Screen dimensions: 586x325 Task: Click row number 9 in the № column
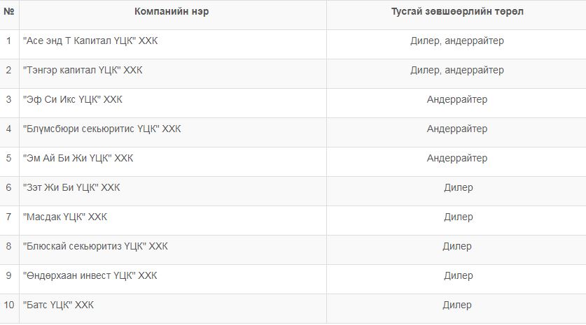tap(9, 276)
